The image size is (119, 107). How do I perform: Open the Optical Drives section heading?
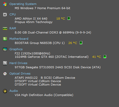pos(20,74)
